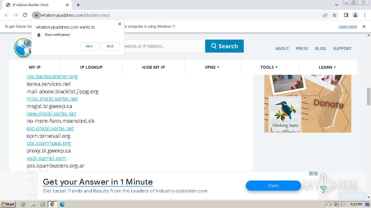Switch to Chrome in the taskbar
371x208 pixels.
pyautogui.click(x=52, y=204)
